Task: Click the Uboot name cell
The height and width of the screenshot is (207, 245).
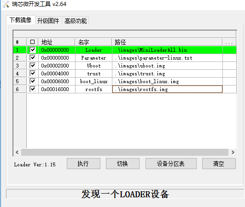Action: pyautogui.click(x=93, y=66)
